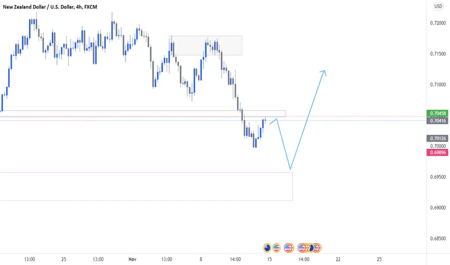Select the blue forecast arrow head
Image resolution: width=450 pixels, height=265 pixels.
pos(323,72)
